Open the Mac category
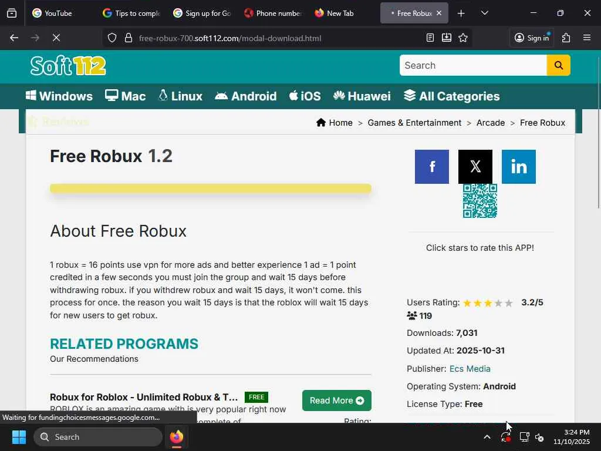Screen dimensions: 601x451 [x=126, y=96]
